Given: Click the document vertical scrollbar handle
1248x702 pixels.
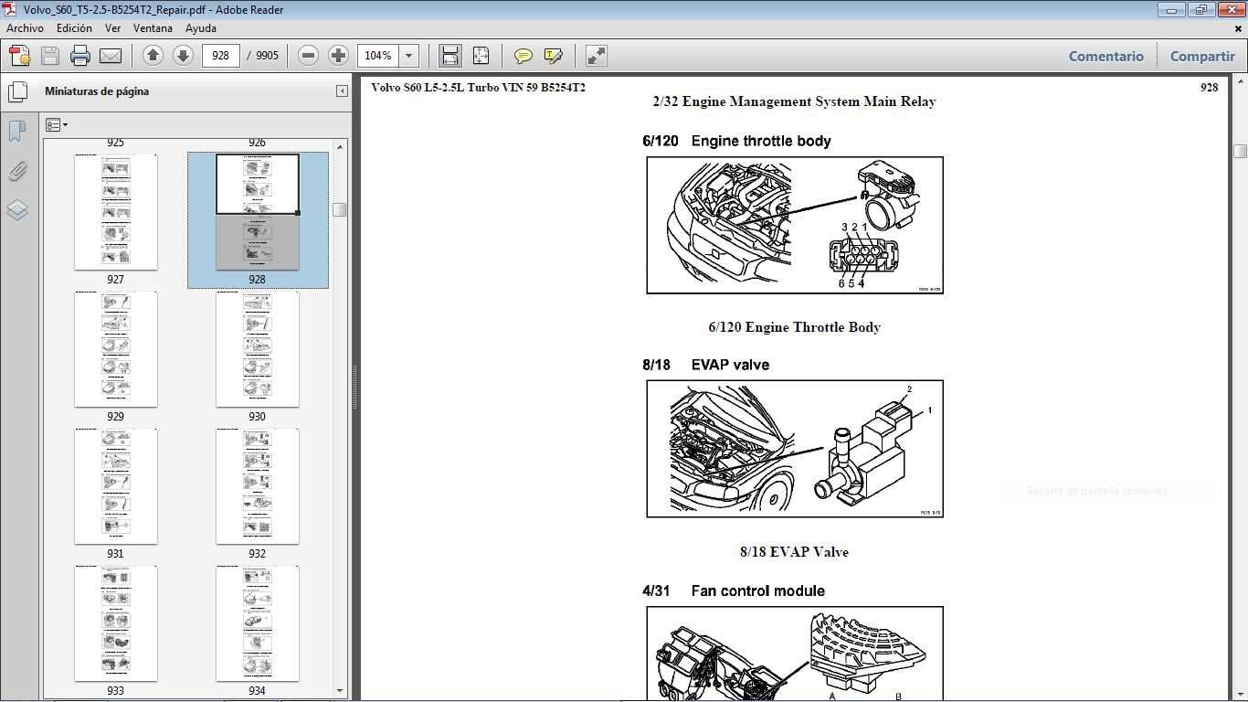Looking at the screenshot, I should 1240,151.
